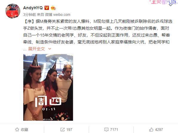Click the 7171 comment count
Screen dimensions: 178x133
(114, 130)
